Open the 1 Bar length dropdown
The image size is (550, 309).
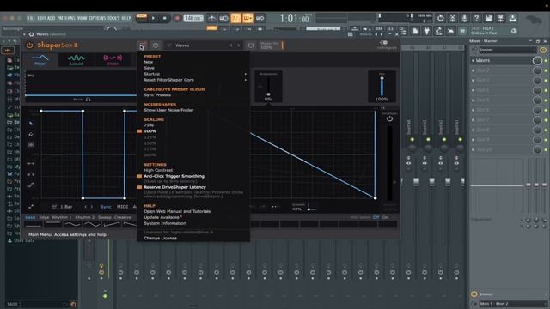63,207
